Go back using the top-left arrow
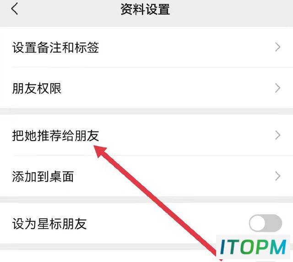293x262 pixels. point(15,9)
